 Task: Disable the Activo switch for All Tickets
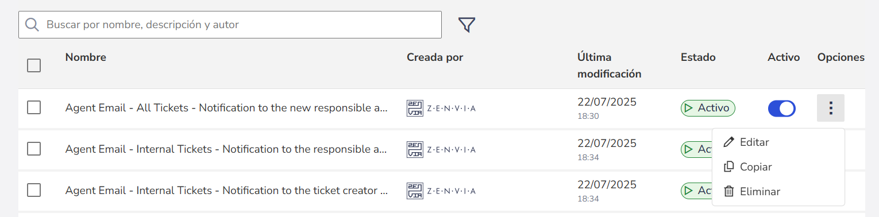coord(782,108)
